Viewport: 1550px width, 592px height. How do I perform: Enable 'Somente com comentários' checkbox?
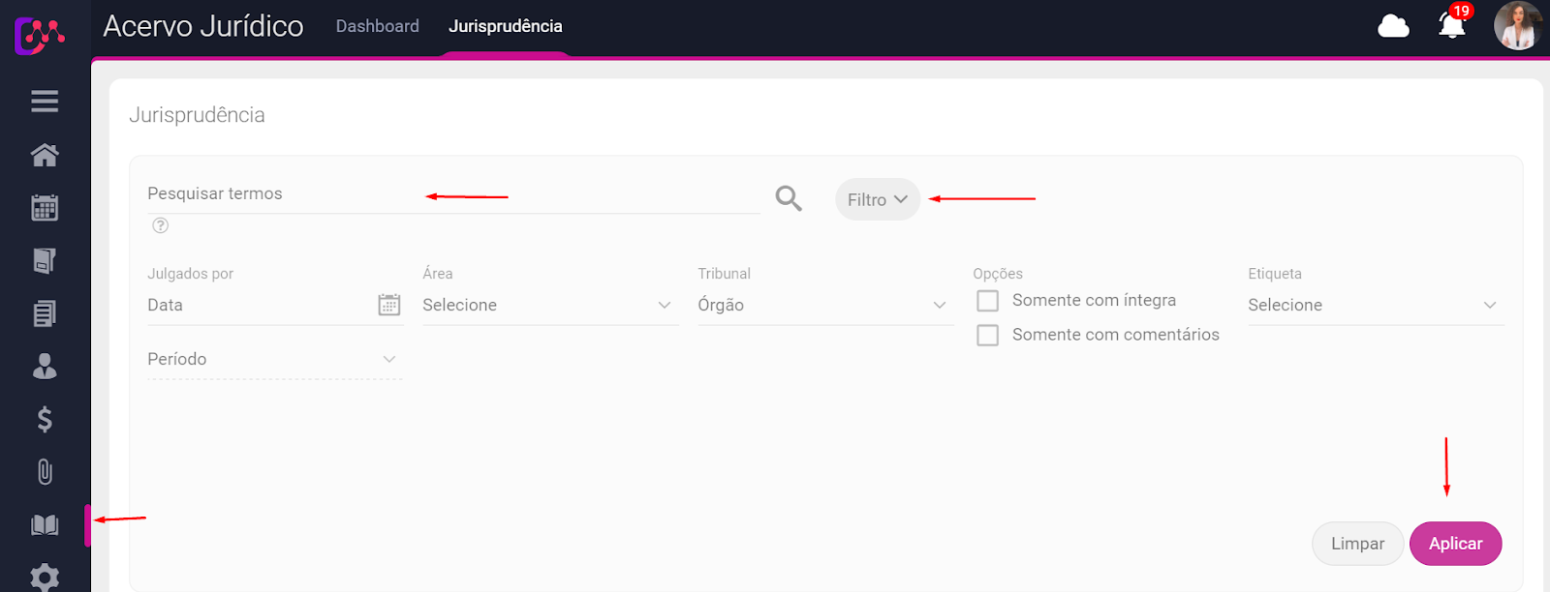coord(988,335)
